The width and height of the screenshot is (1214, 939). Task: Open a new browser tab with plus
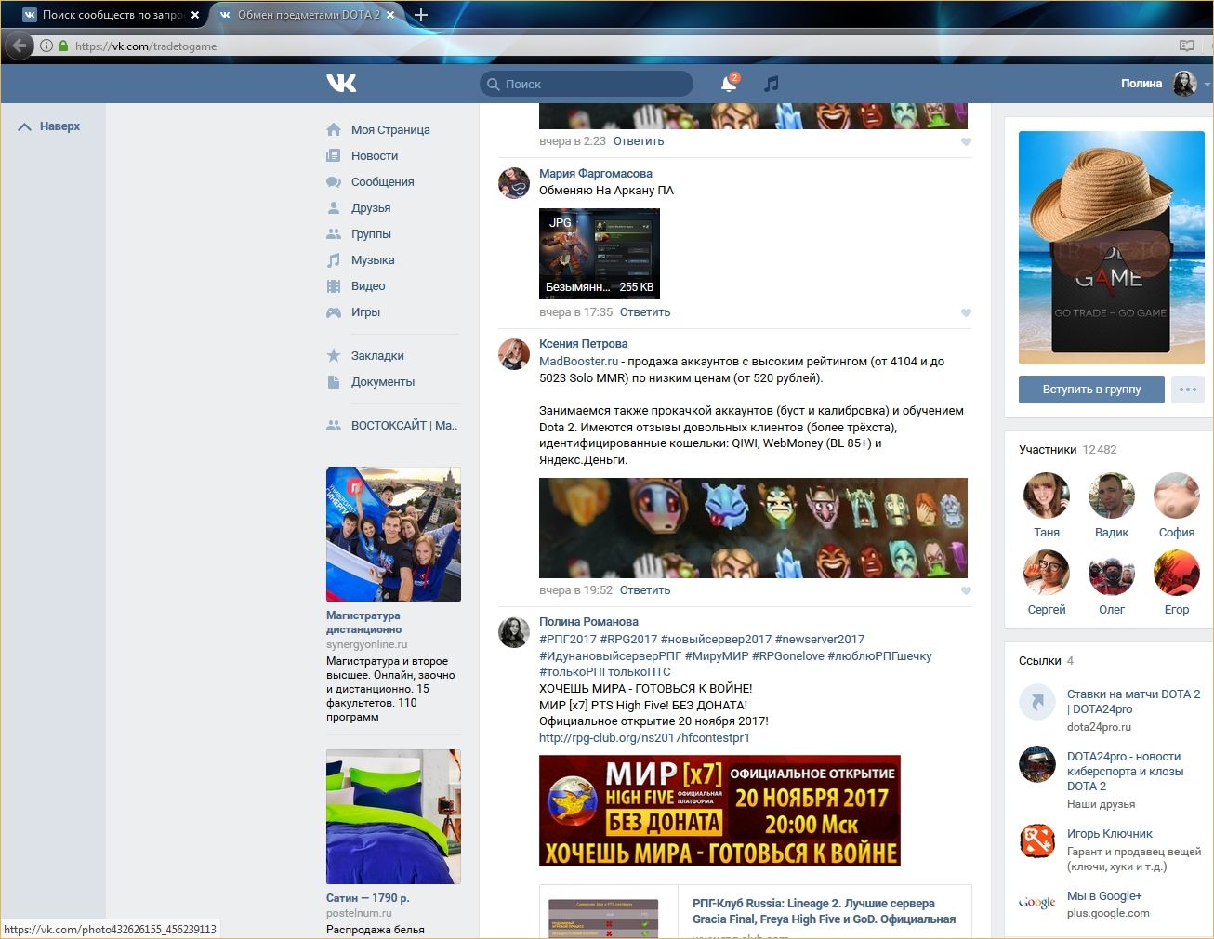coord(421,15)
